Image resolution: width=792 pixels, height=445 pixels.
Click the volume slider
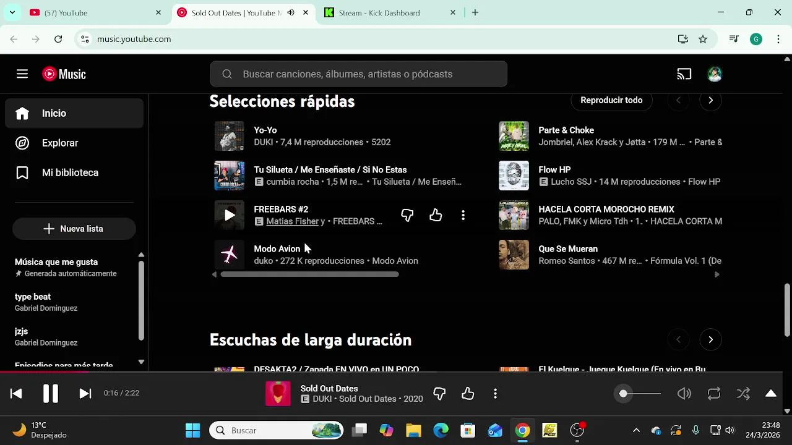[641, 393]
